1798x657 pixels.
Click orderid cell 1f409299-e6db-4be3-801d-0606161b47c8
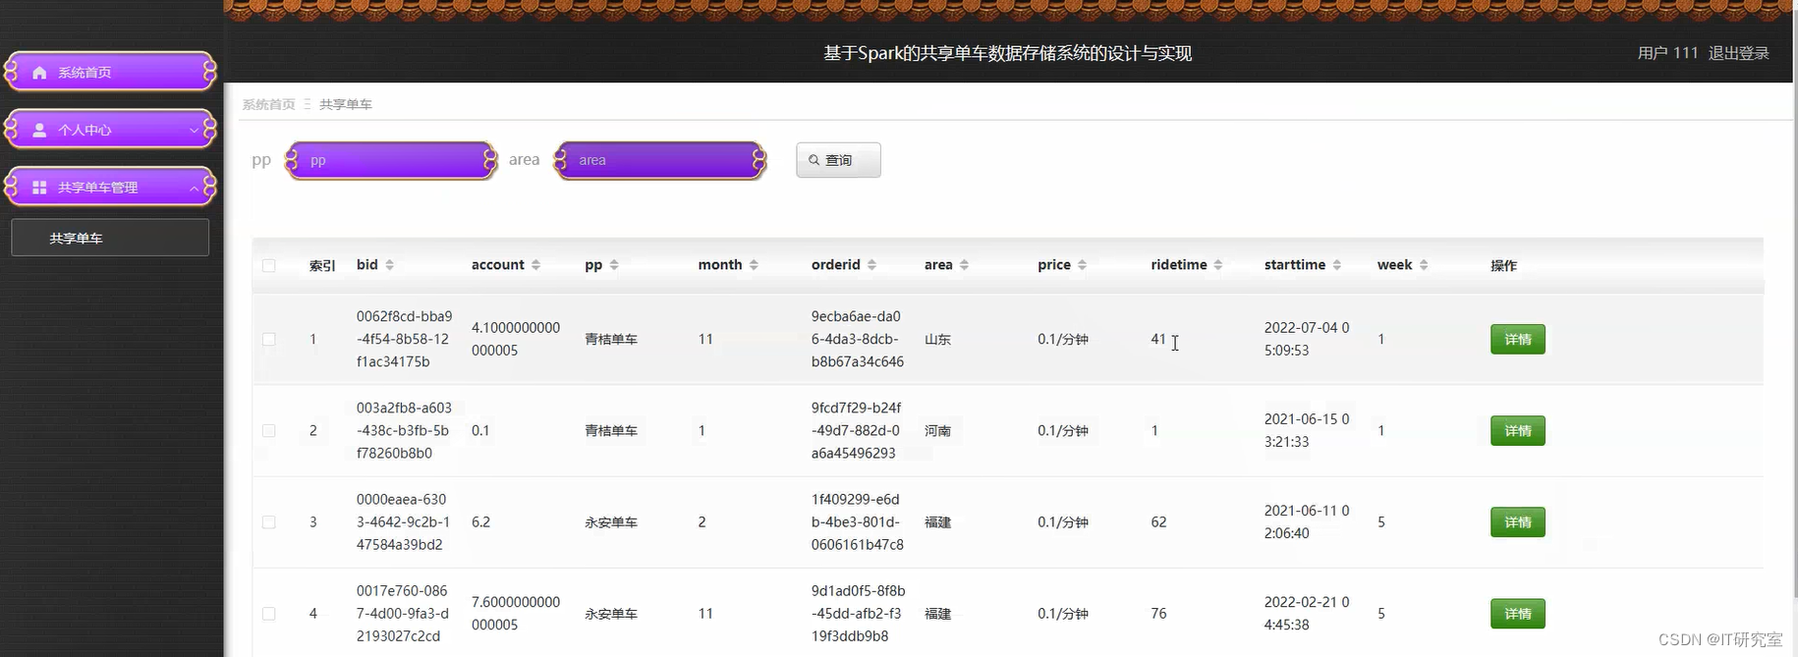pyautogui.click(x=858, y=522)
